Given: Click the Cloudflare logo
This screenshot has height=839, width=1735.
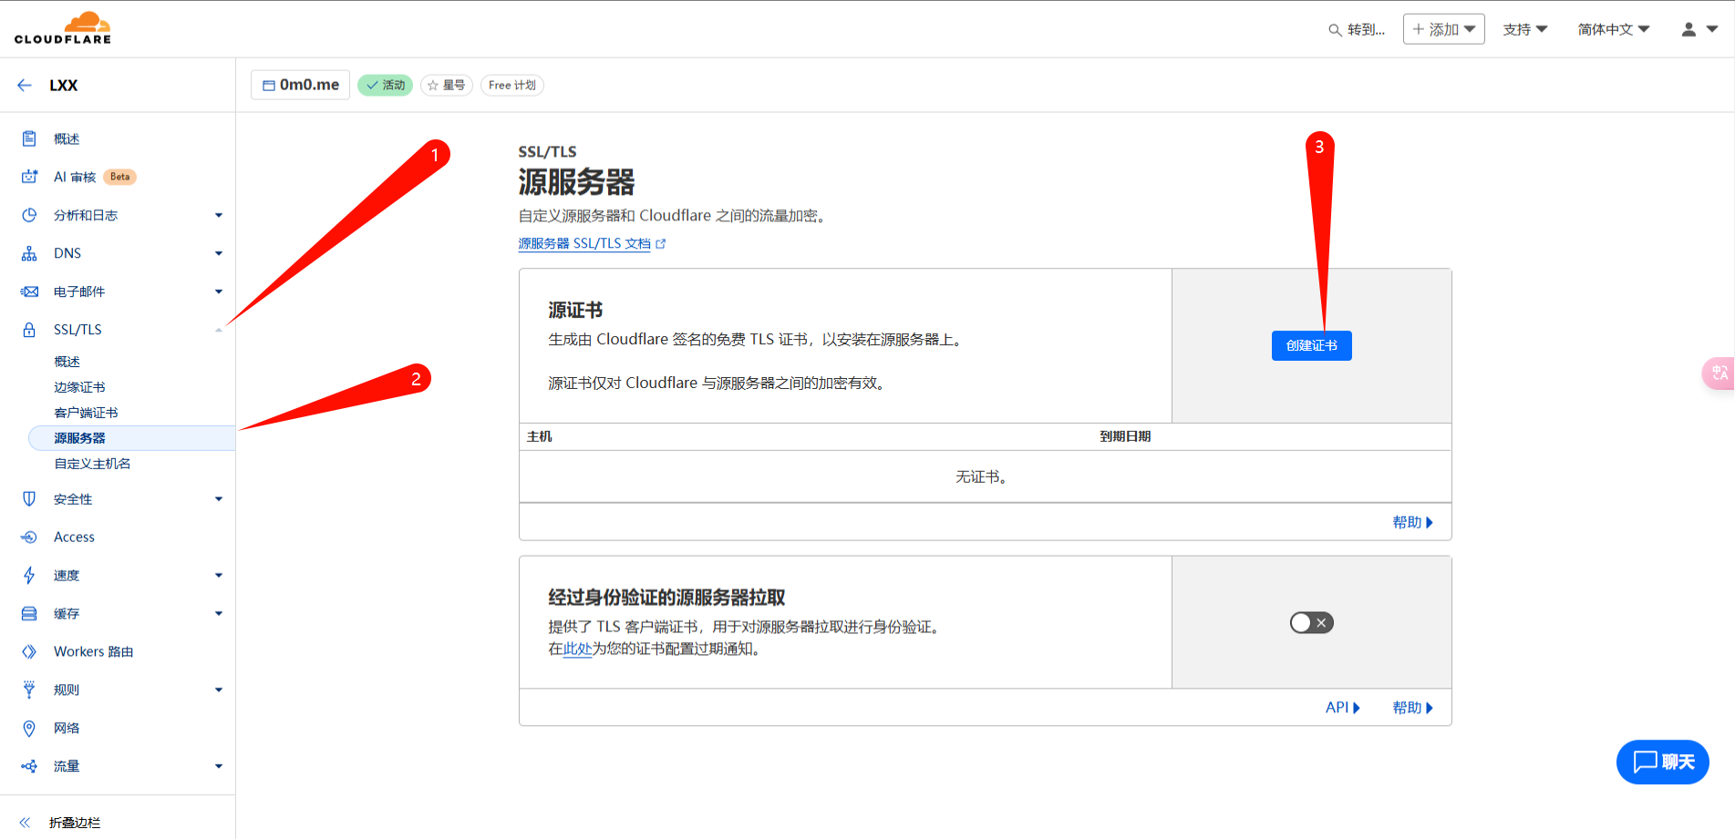Looking at the screenshot, I should pos(63,28).
